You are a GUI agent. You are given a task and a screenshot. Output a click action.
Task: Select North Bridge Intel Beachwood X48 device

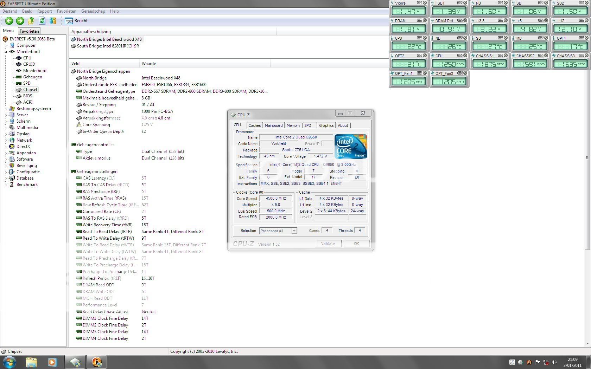(106, 39)
